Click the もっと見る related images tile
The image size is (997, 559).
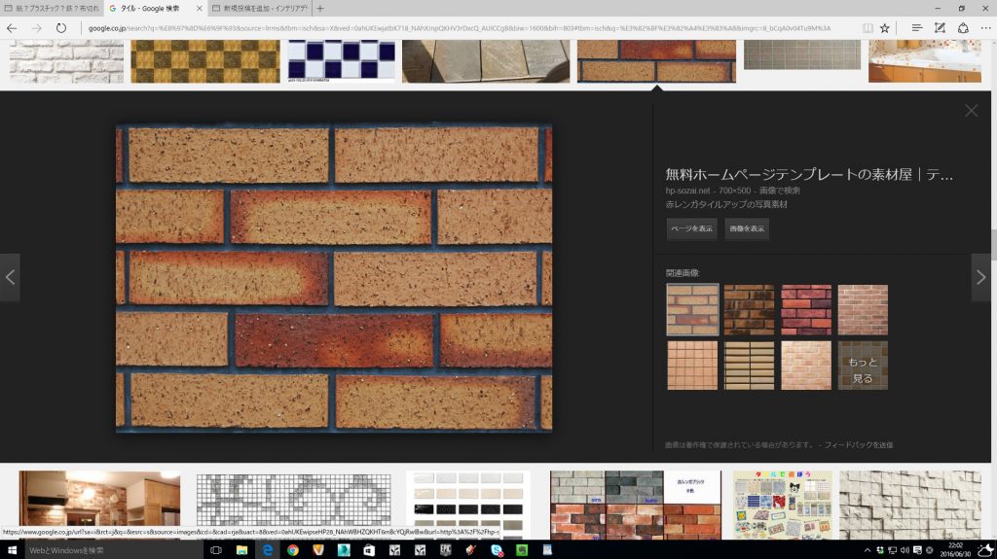click(x=863, y=366)
